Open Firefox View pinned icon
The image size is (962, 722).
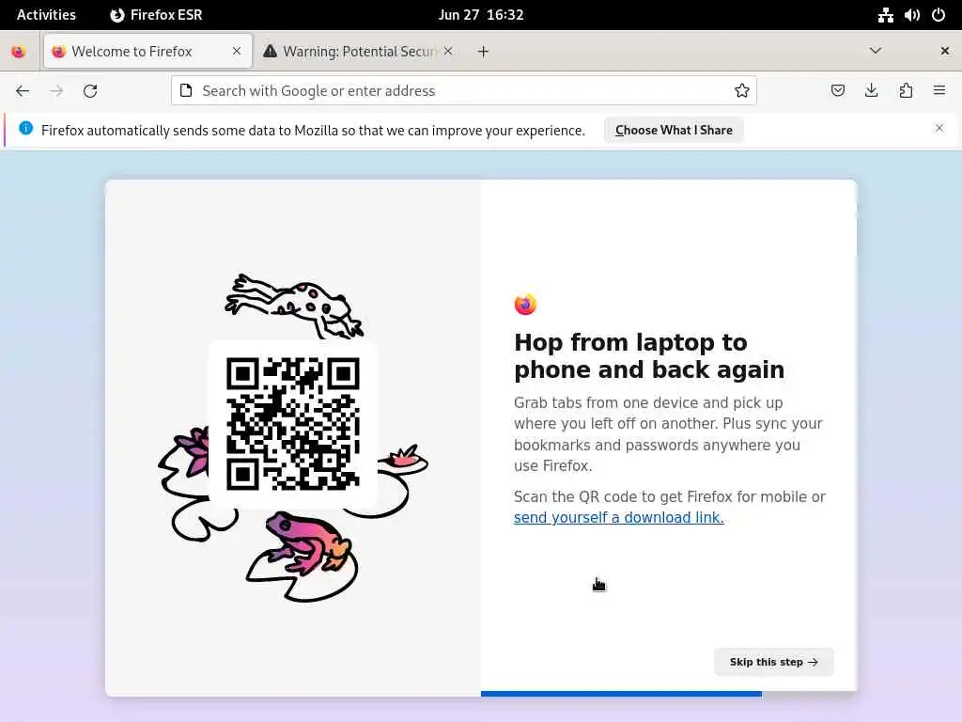pyautogui.click(x=19, y=52)
